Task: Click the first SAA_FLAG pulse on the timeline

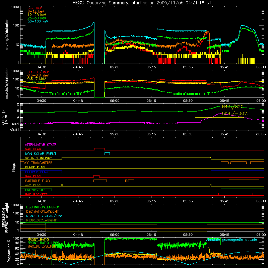Action: [96, 176]
